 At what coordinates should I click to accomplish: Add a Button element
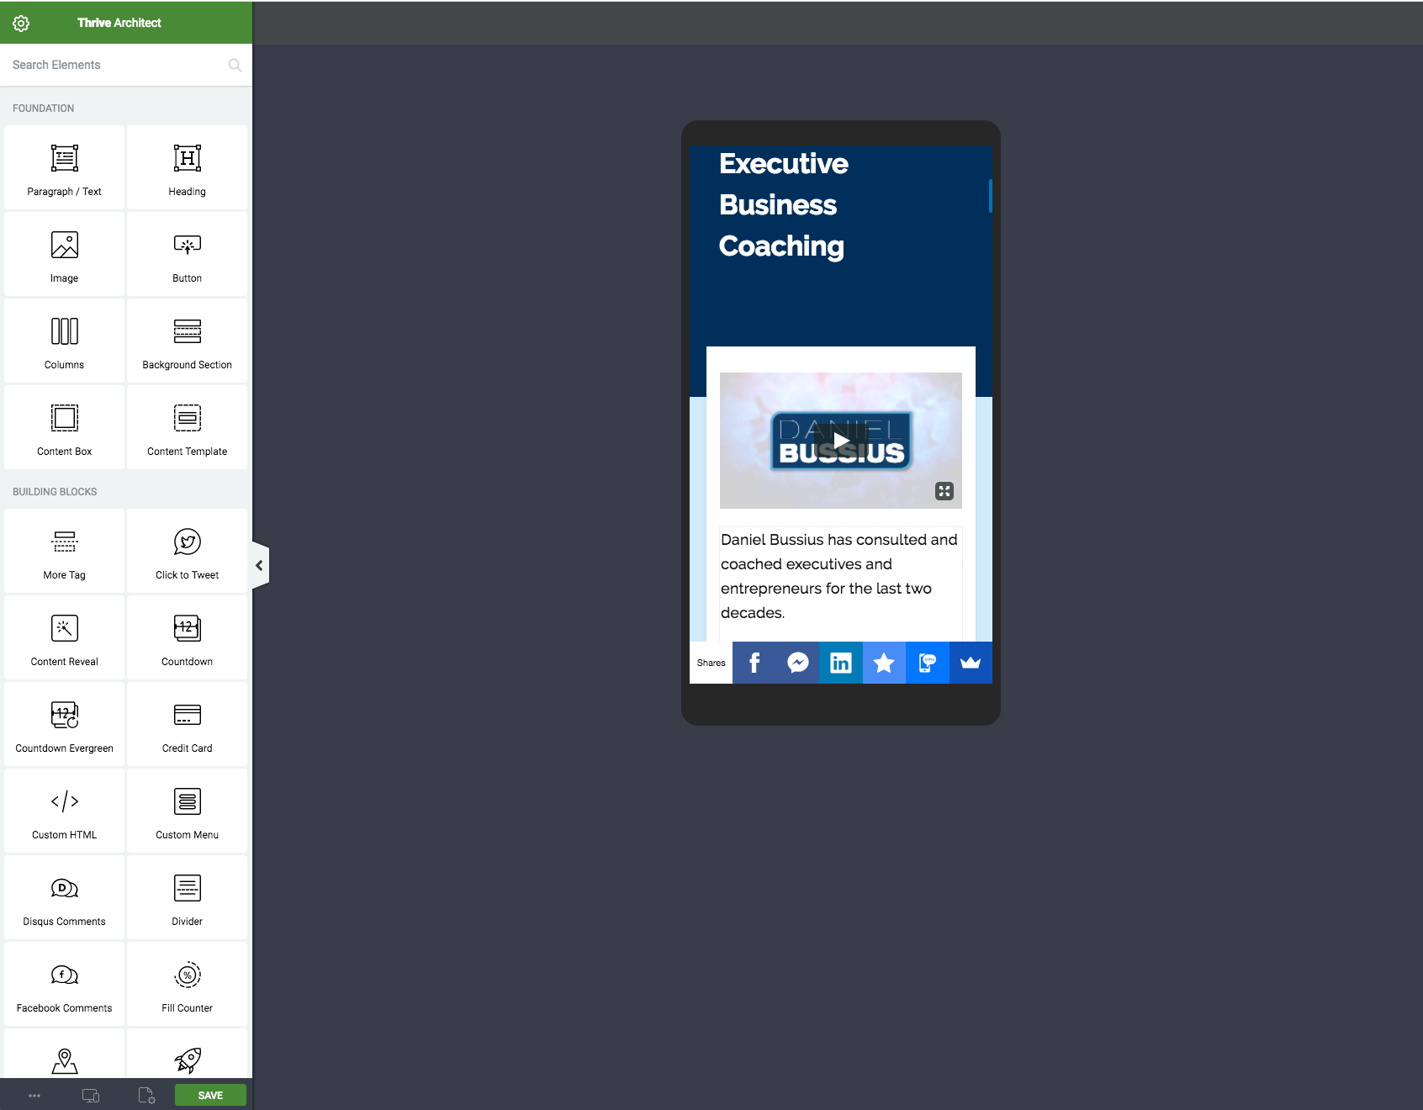coord(187,254)
